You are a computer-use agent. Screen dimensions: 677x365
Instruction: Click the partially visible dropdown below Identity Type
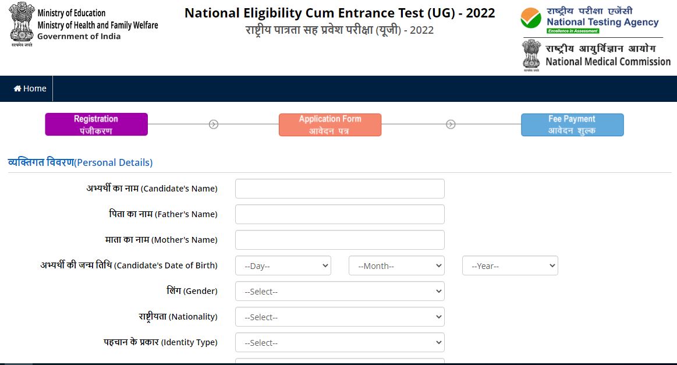[x=339, y=363]
